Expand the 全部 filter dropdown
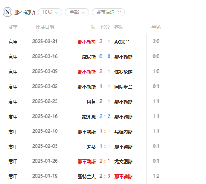Screen dimensions: 206x184 tap(77, 12)
